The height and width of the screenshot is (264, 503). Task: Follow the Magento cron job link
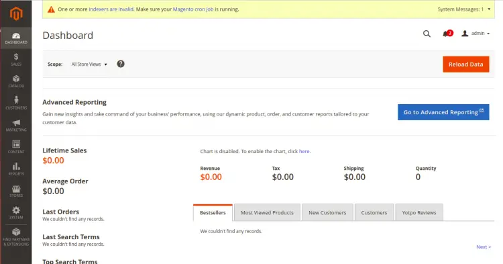tap(193, 9)
